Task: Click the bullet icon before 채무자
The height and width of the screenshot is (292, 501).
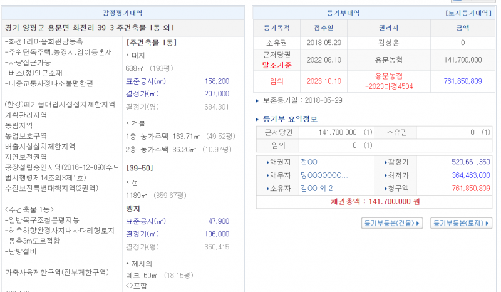Action: (269, 175)
